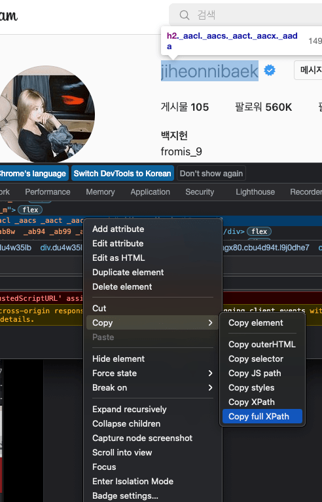
Task: Click the 게시물 105 posts count
Action: coord(185,107)
